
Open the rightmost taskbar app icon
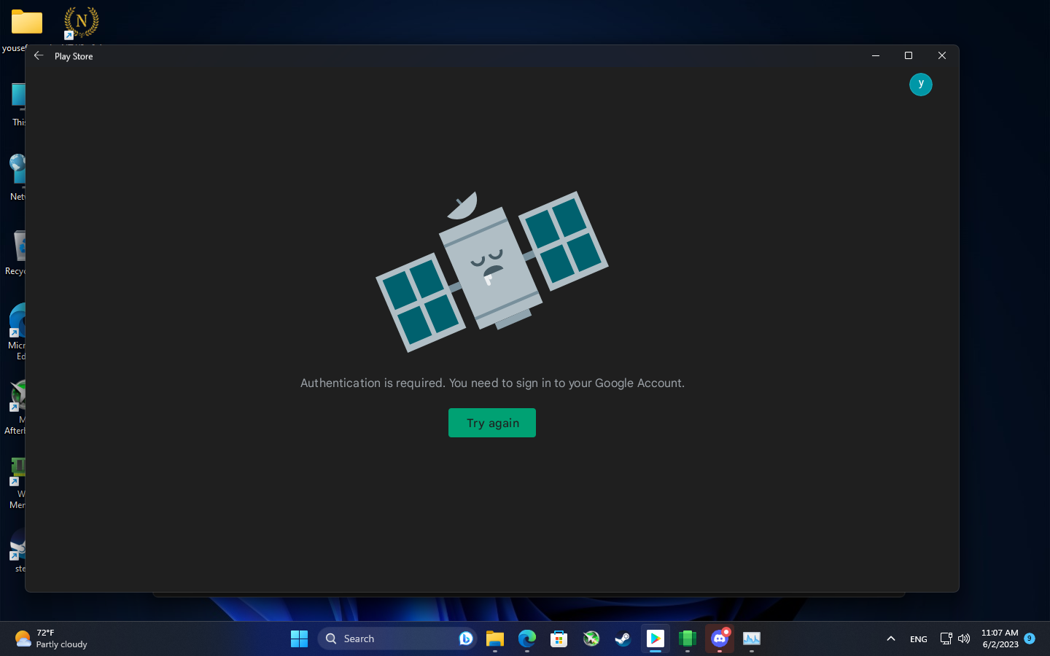751,639
